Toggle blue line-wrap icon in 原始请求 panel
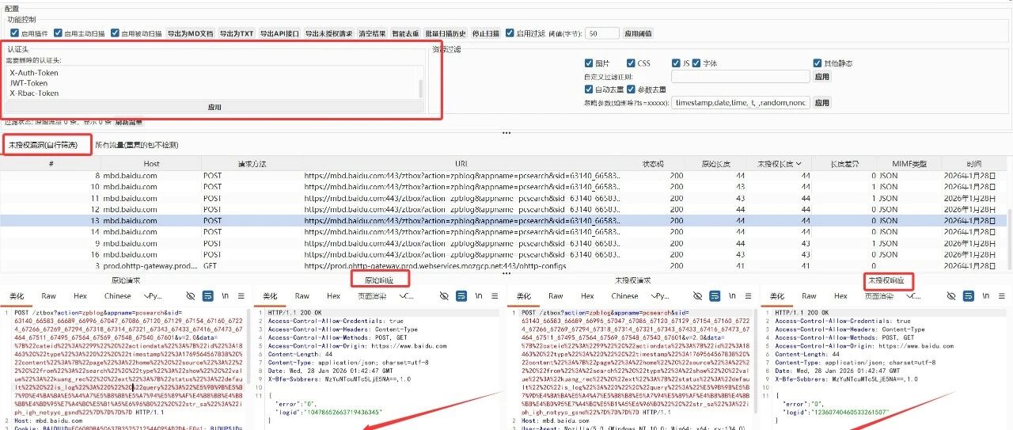Viewport: 1013px width, 430px height. point(208,296)
